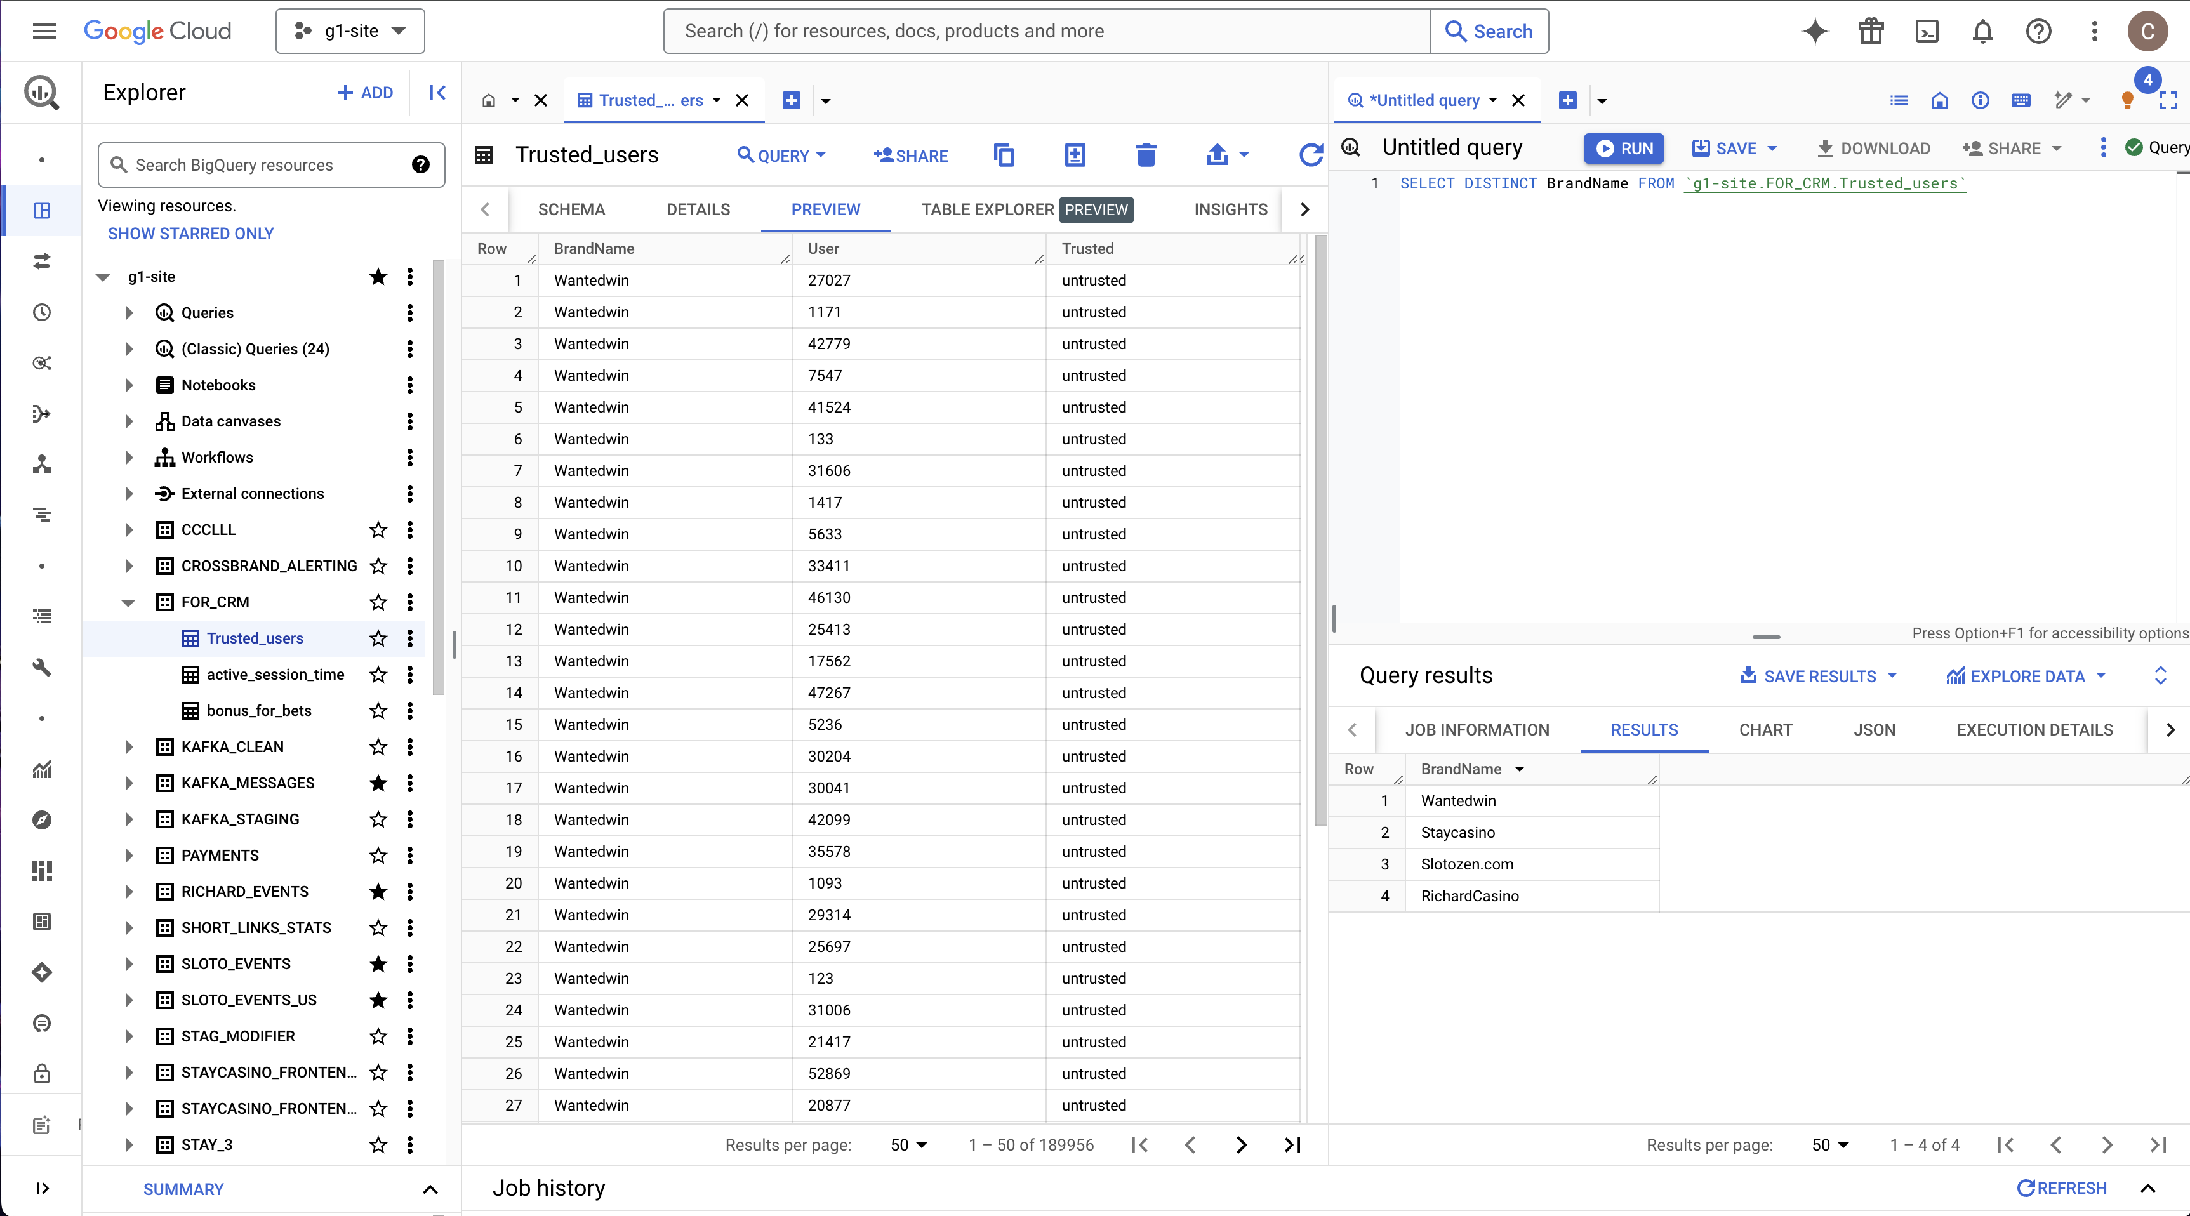2190x1216 pixels.
Task: Refresh the Job history
Action: 2062,1188
